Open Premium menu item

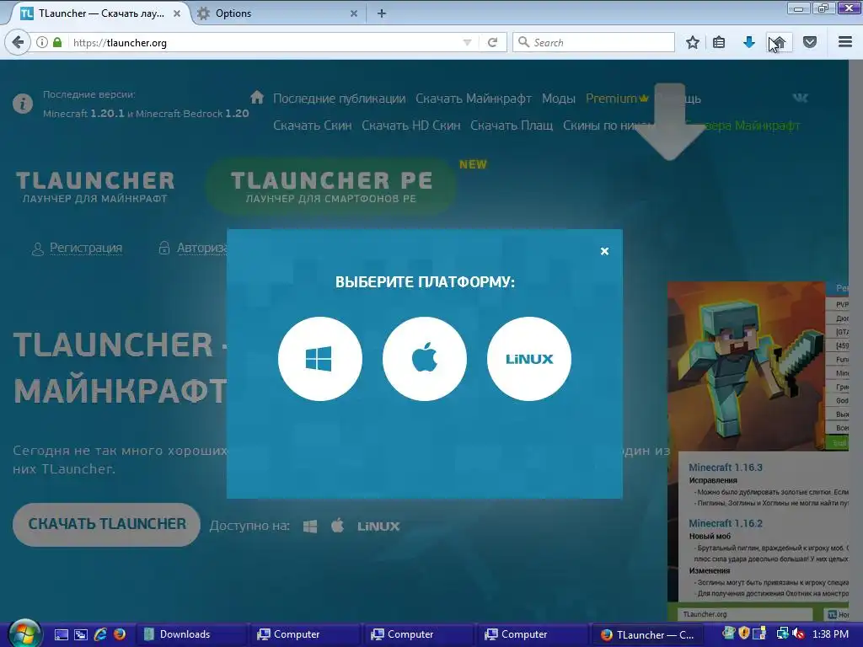point(617,99)
